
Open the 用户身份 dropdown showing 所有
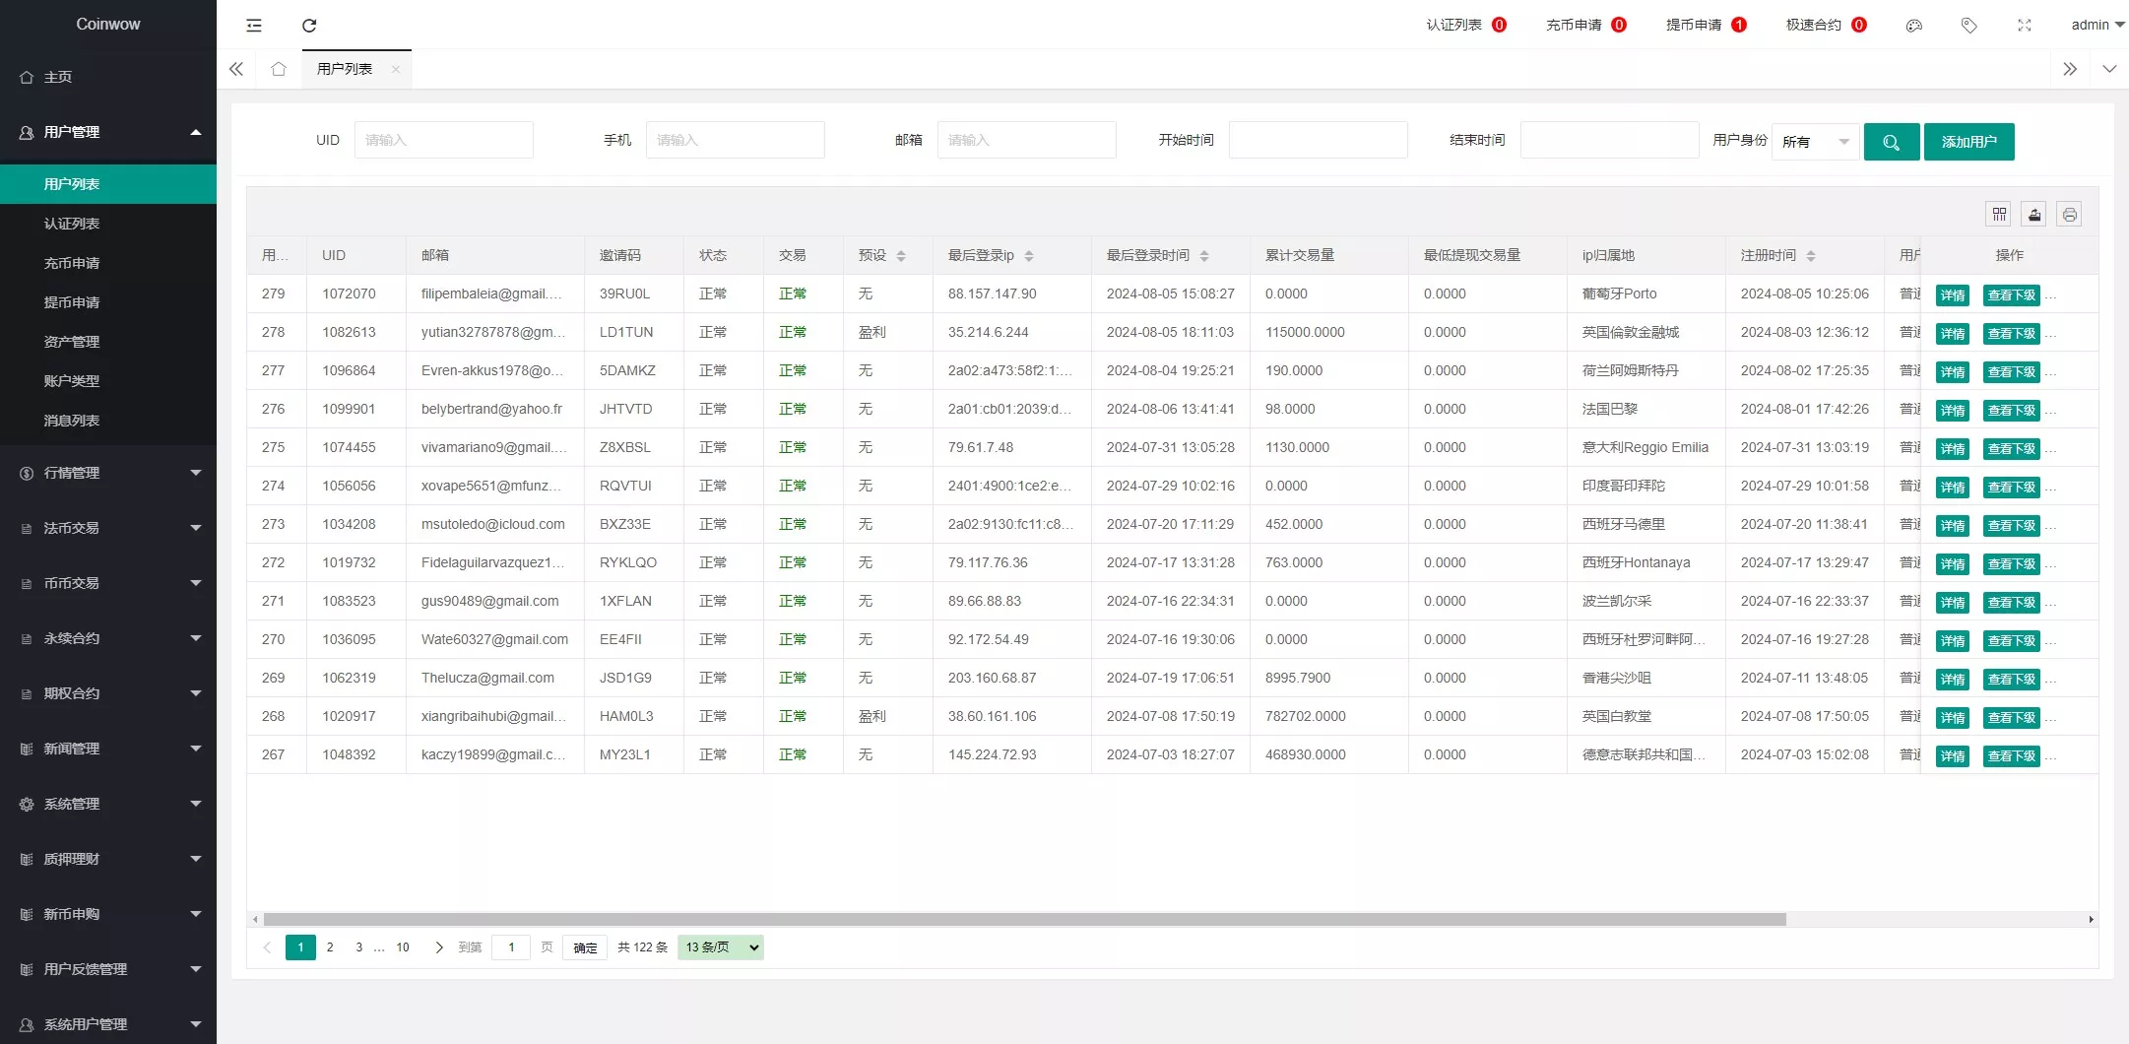[x=1815, y=142]
